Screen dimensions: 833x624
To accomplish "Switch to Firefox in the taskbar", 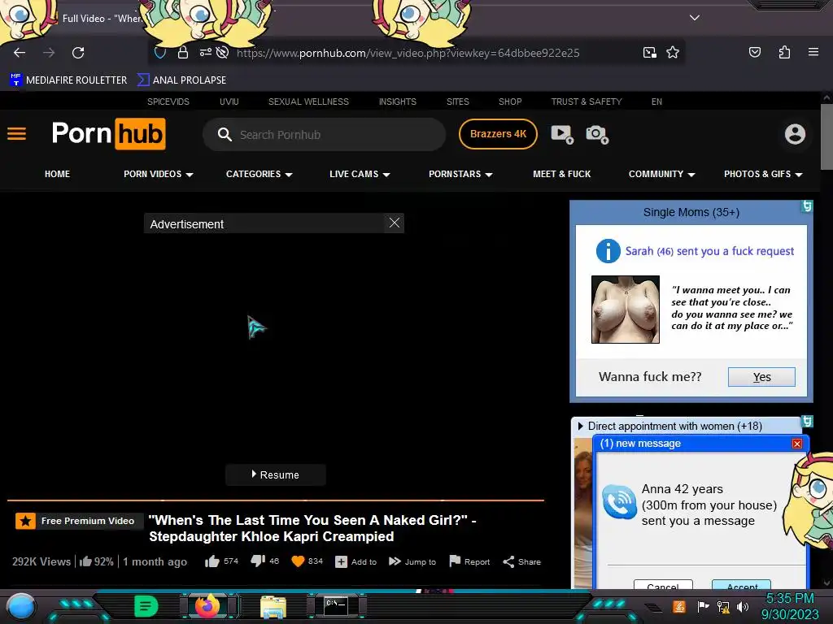I will click(x=208, y=606).
